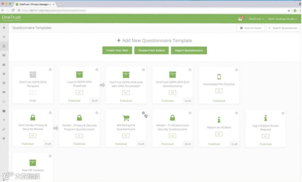Focus the Search Questionnaire field
This screenshot has height=182, width=302.
(283, 28)
